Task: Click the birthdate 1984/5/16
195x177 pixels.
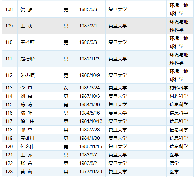Action: coord(89,113)
